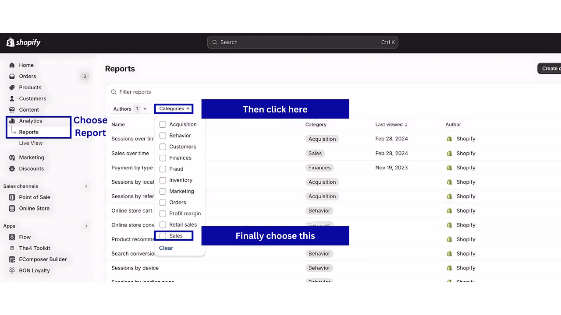Open the Flow app icon
The width and height of the screenshot is (561, 315).
coord(12,237)
